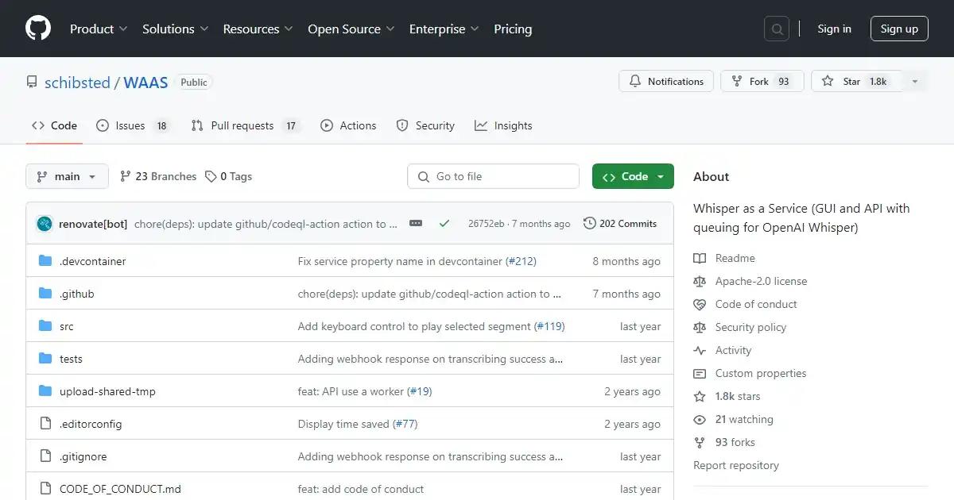Expand the Product menu
Viewport: 954px width, 500px height.
point(99,29)
